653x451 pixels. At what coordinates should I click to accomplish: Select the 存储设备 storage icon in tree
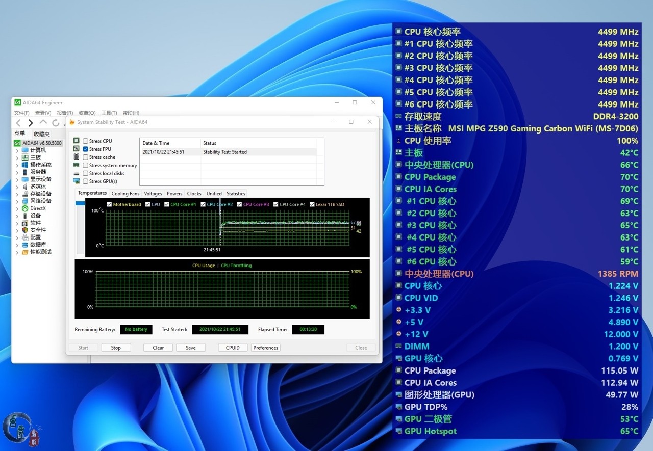click(25, 194)
